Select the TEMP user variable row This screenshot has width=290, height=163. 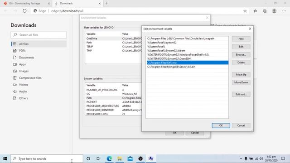point(113,47)
